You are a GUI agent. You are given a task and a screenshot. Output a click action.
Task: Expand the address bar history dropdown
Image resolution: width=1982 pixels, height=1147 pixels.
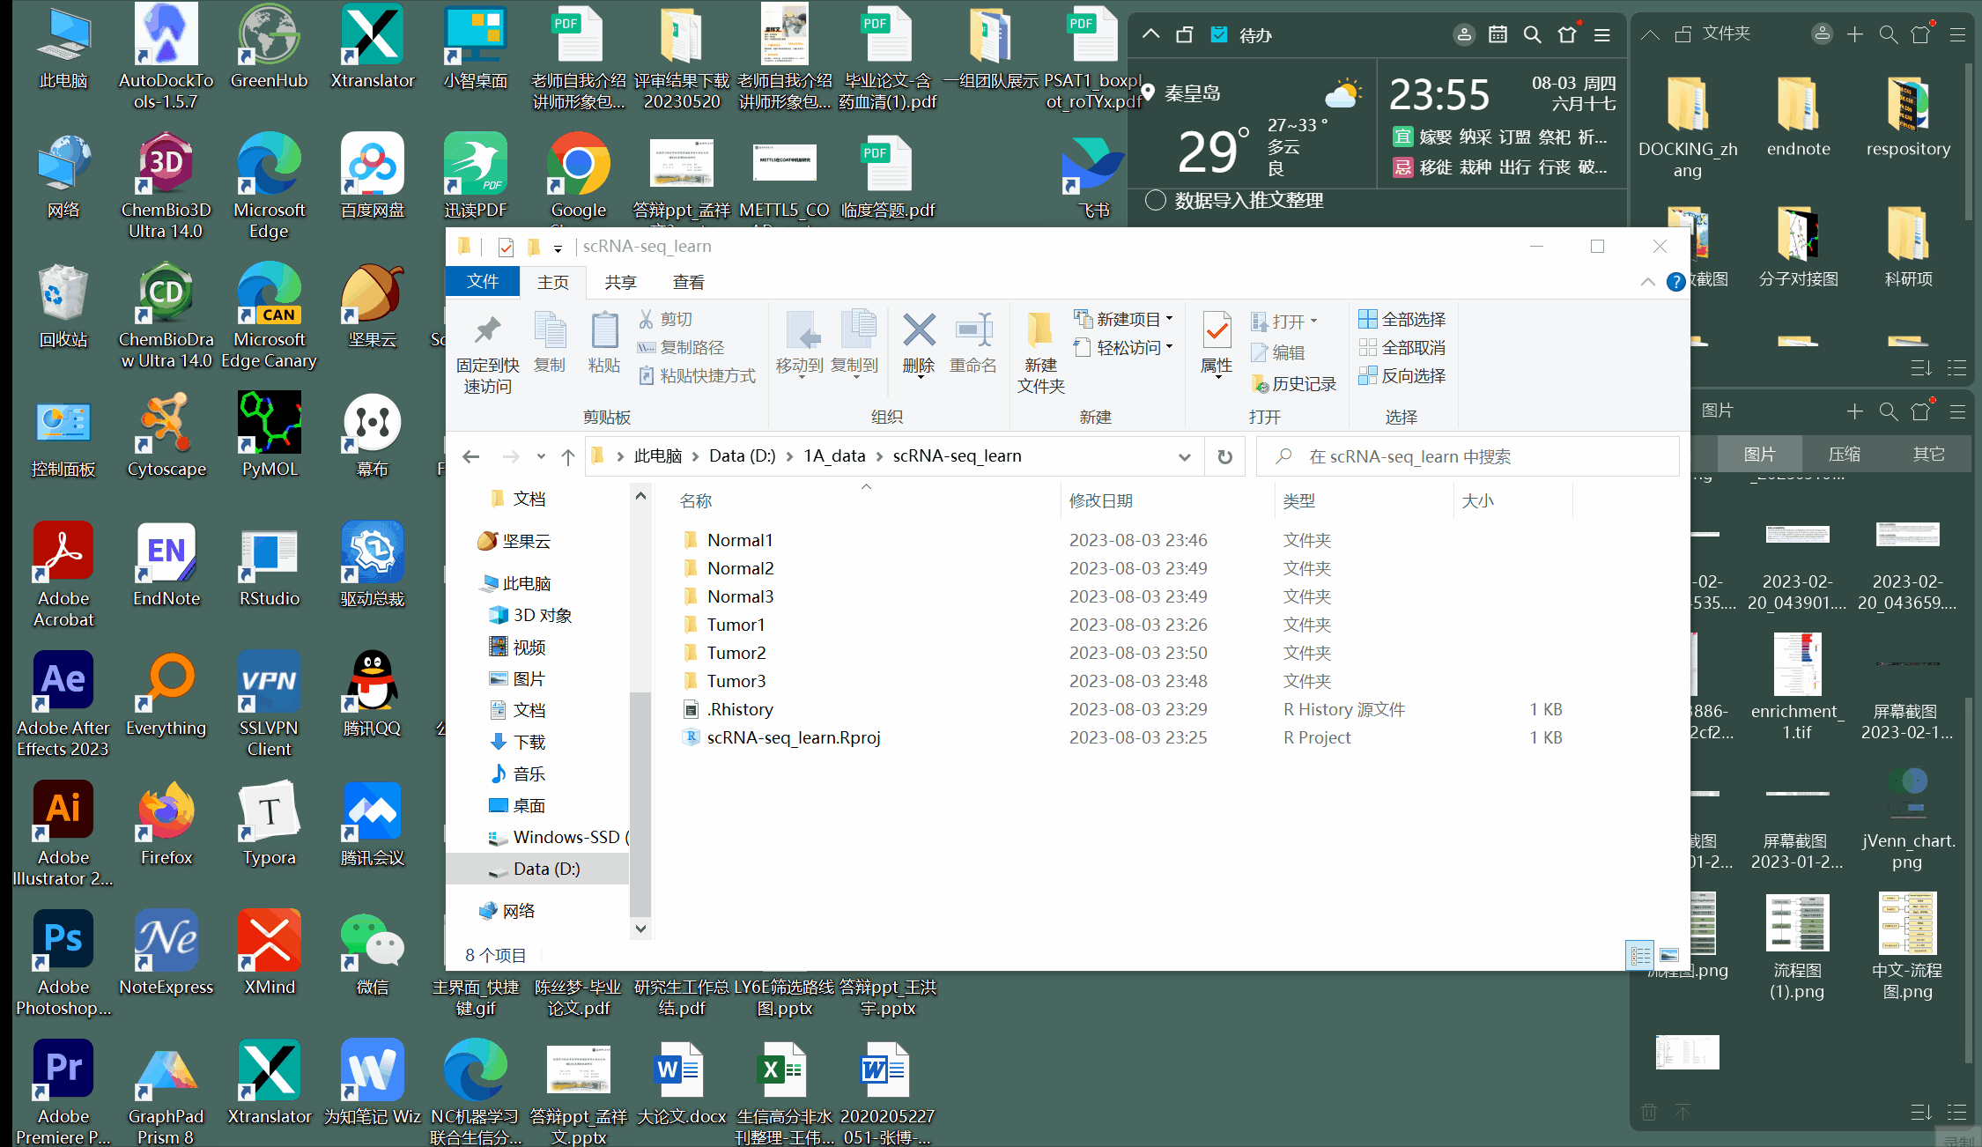pyautogui.click(x=1185, y=456)
